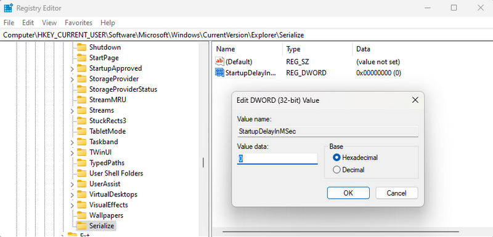Image resolution: width=493 pixels, height=237 pixels.
Task: Select the Shutdown key label
Action: click(x=105, y=47)
